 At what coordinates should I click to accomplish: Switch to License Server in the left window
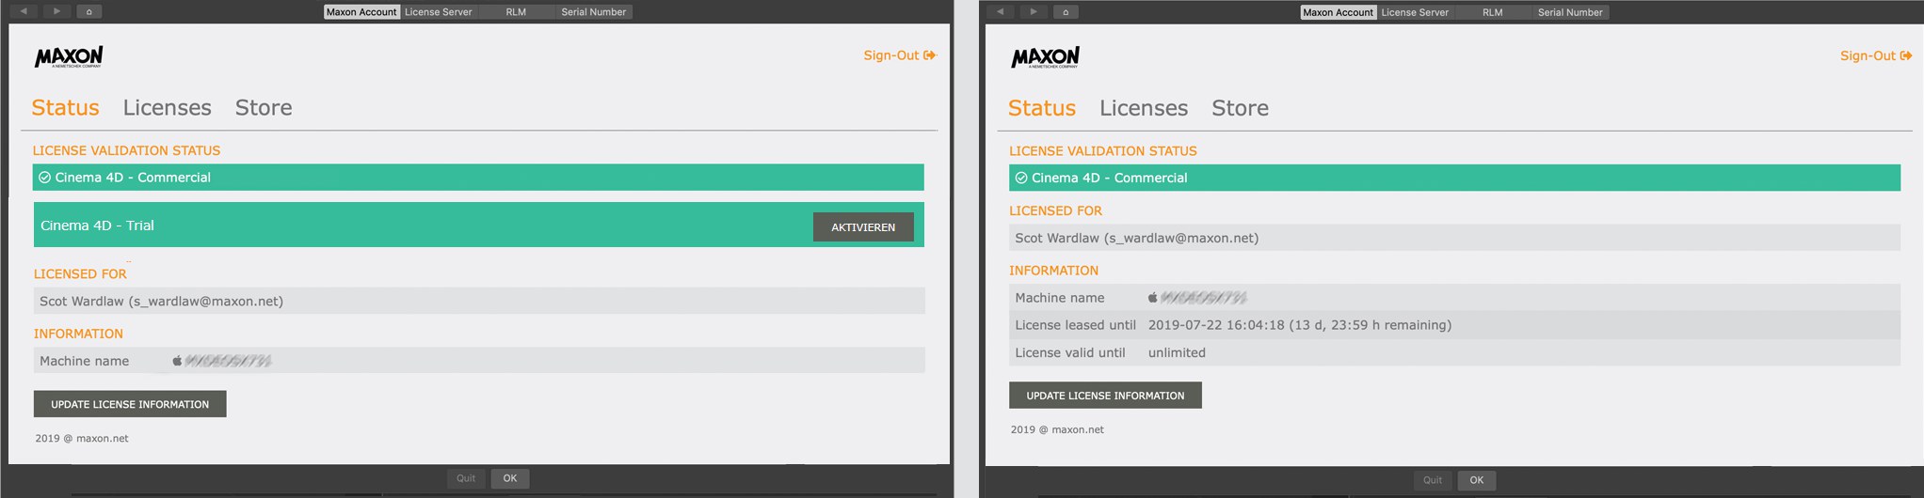pos(438,12)
